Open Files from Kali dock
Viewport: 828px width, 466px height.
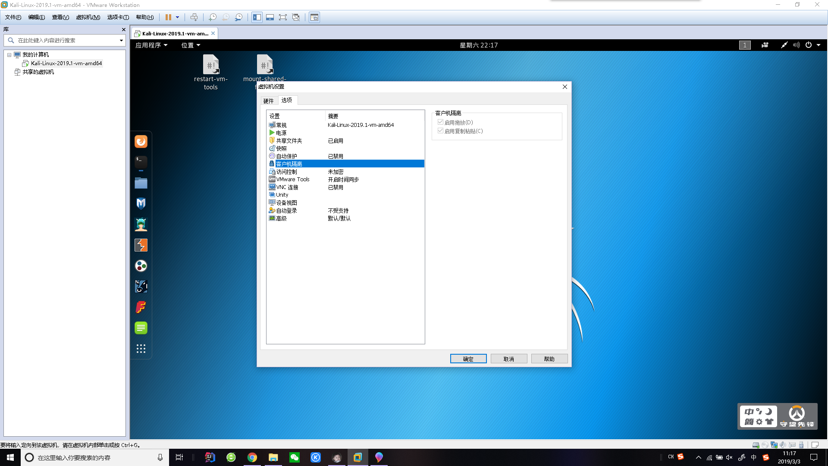[141, 183]
